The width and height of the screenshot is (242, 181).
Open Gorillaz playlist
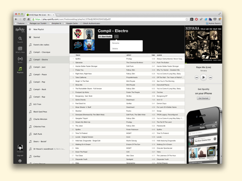pyautogui.click(x=48, y=156)
